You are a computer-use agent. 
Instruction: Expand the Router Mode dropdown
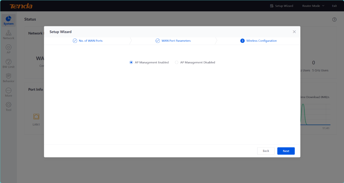point(313,6)
